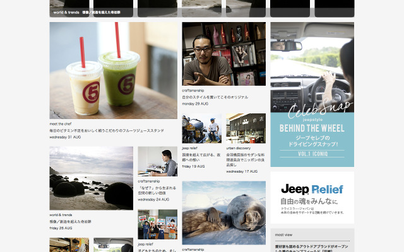Viewport: 404px width, 252px height.
Task: Select the 'wednesday 24 AUG' date
Action: click(153, 200)
